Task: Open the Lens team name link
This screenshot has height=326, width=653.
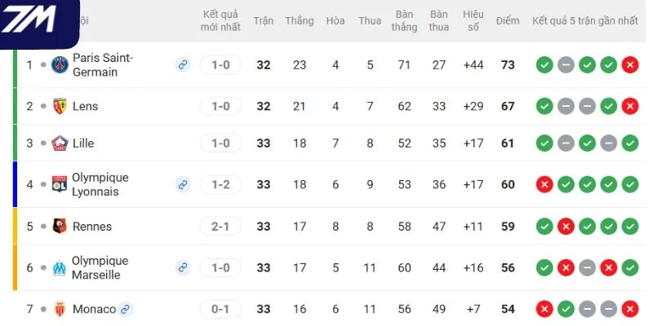Action: [86, 106]
